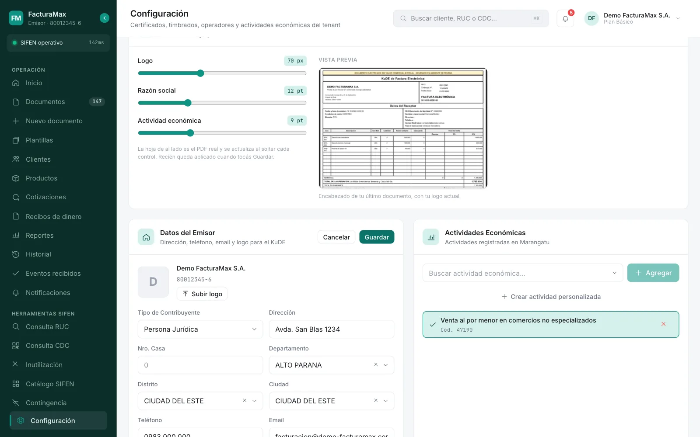Open the Buscar actividad económica combo box

click(523, 273)
